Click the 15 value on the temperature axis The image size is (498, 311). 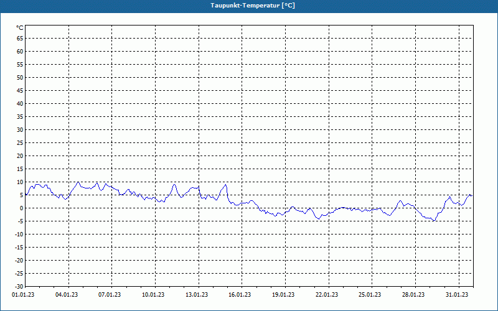20,169
